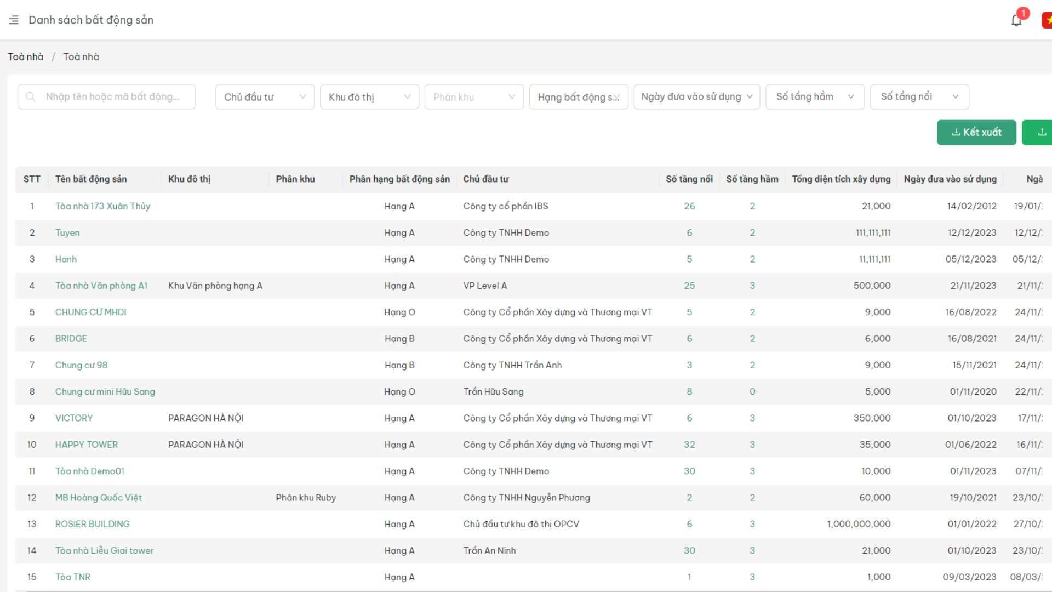Screen dimensions: 1052x592
Task: Click the Phân hạng bất động sản header
Action: point(399,179)
